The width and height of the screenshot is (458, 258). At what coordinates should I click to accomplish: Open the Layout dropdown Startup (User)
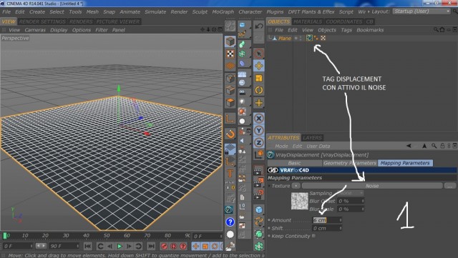(x=422, y=11)
